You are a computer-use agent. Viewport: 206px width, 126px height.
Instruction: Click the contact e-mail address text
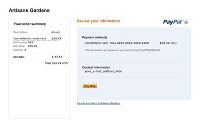(x=103, y=71)
